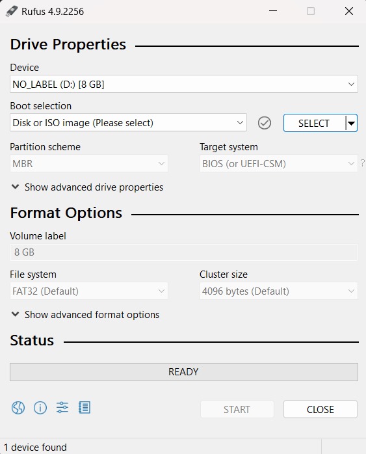Open Target system BIOS dropdown

(x=279, y=163)
